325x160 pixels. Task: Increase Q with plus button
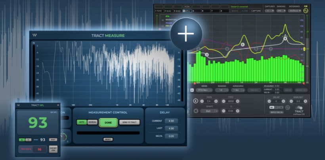(x=237, y=111)
